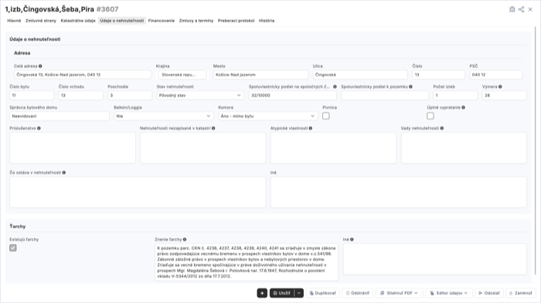541x303 pixels.
Task: Switch to the Hlavné tab
Action: pos(14,21)
